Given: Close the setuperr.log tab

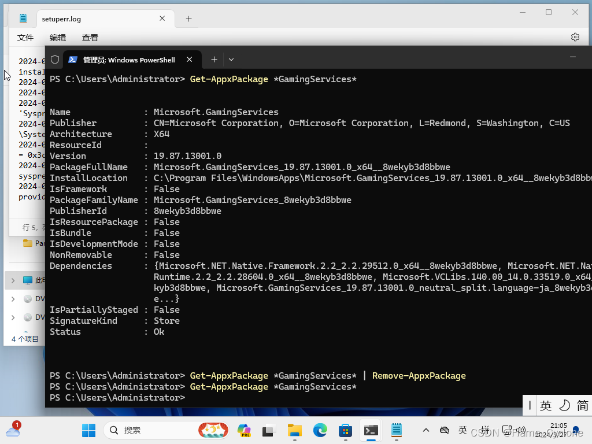Looking at the screenshot, I should 162,18.
